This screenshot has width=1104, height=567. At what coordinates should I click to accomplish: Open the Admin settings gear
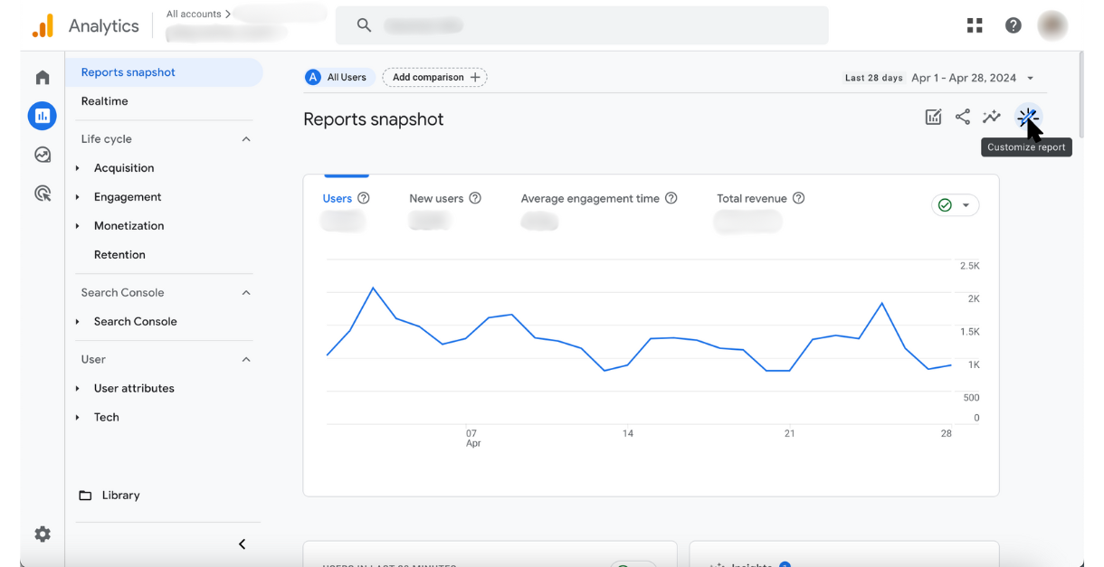(42, 534)
